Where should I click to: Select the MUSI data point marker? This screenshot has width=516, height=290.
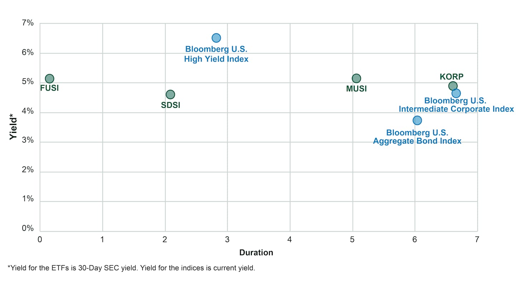[x=356, y=78]
